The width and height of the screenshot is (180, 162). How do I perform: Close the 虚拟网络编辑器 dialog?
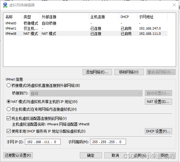pyautogui.click(x=174, y=5)
